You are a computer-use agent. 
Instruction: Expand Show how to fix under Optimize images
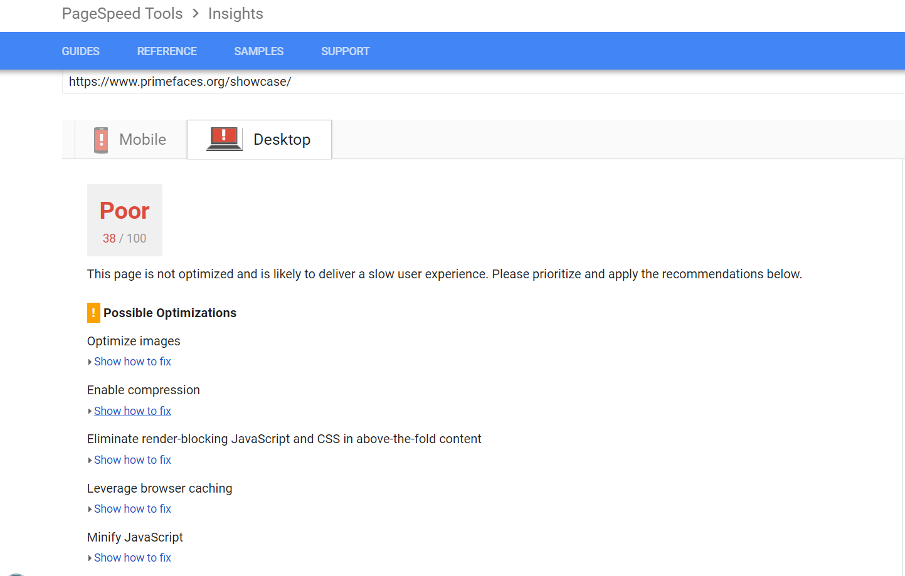pos(132,362)
